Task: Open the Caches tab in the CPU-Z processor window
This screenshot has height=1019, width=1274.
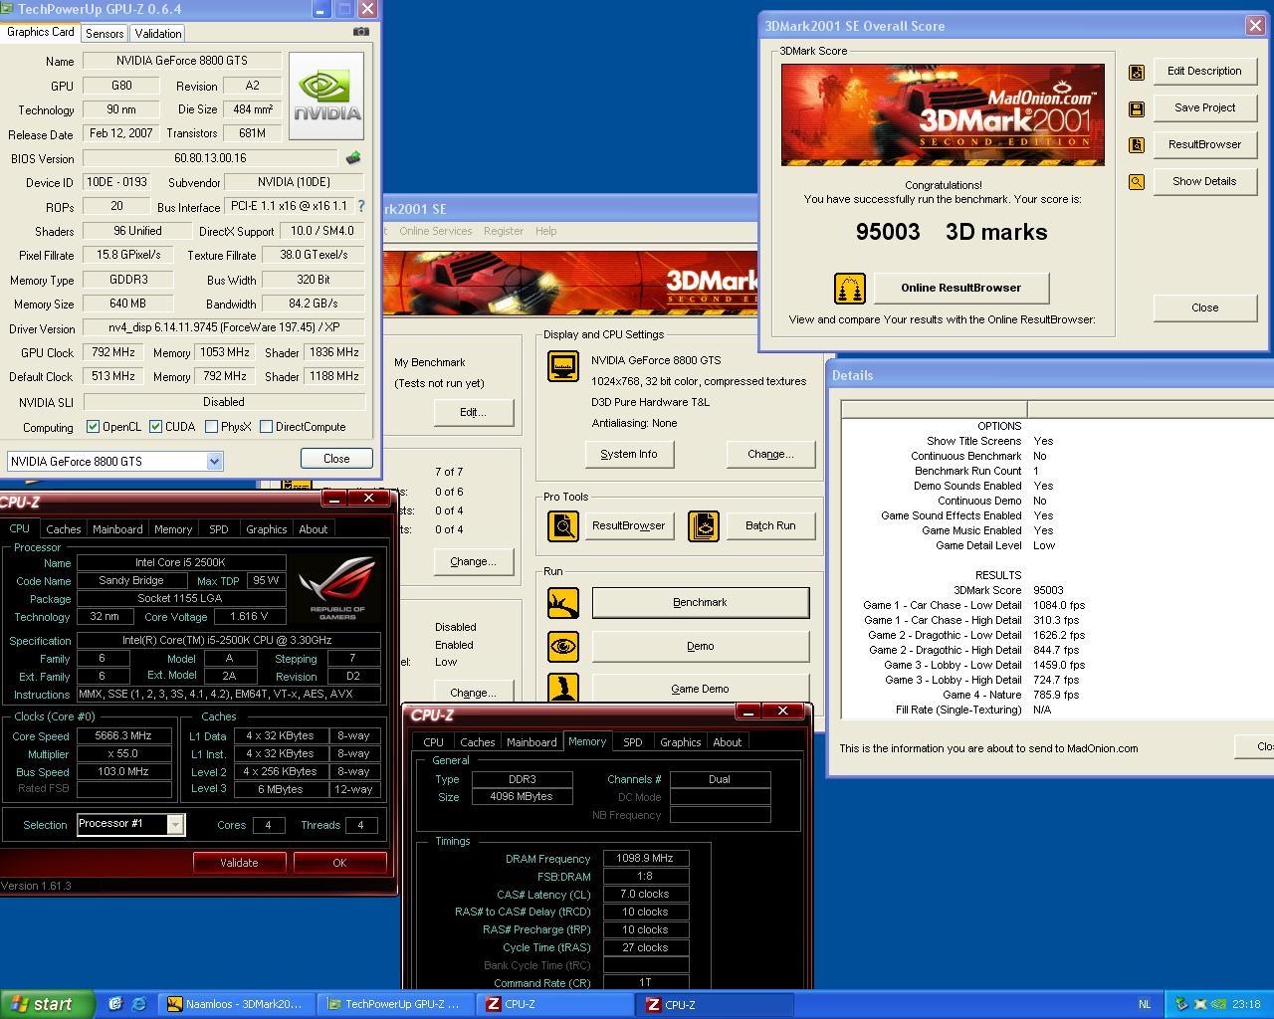Action: coord(63,528)
